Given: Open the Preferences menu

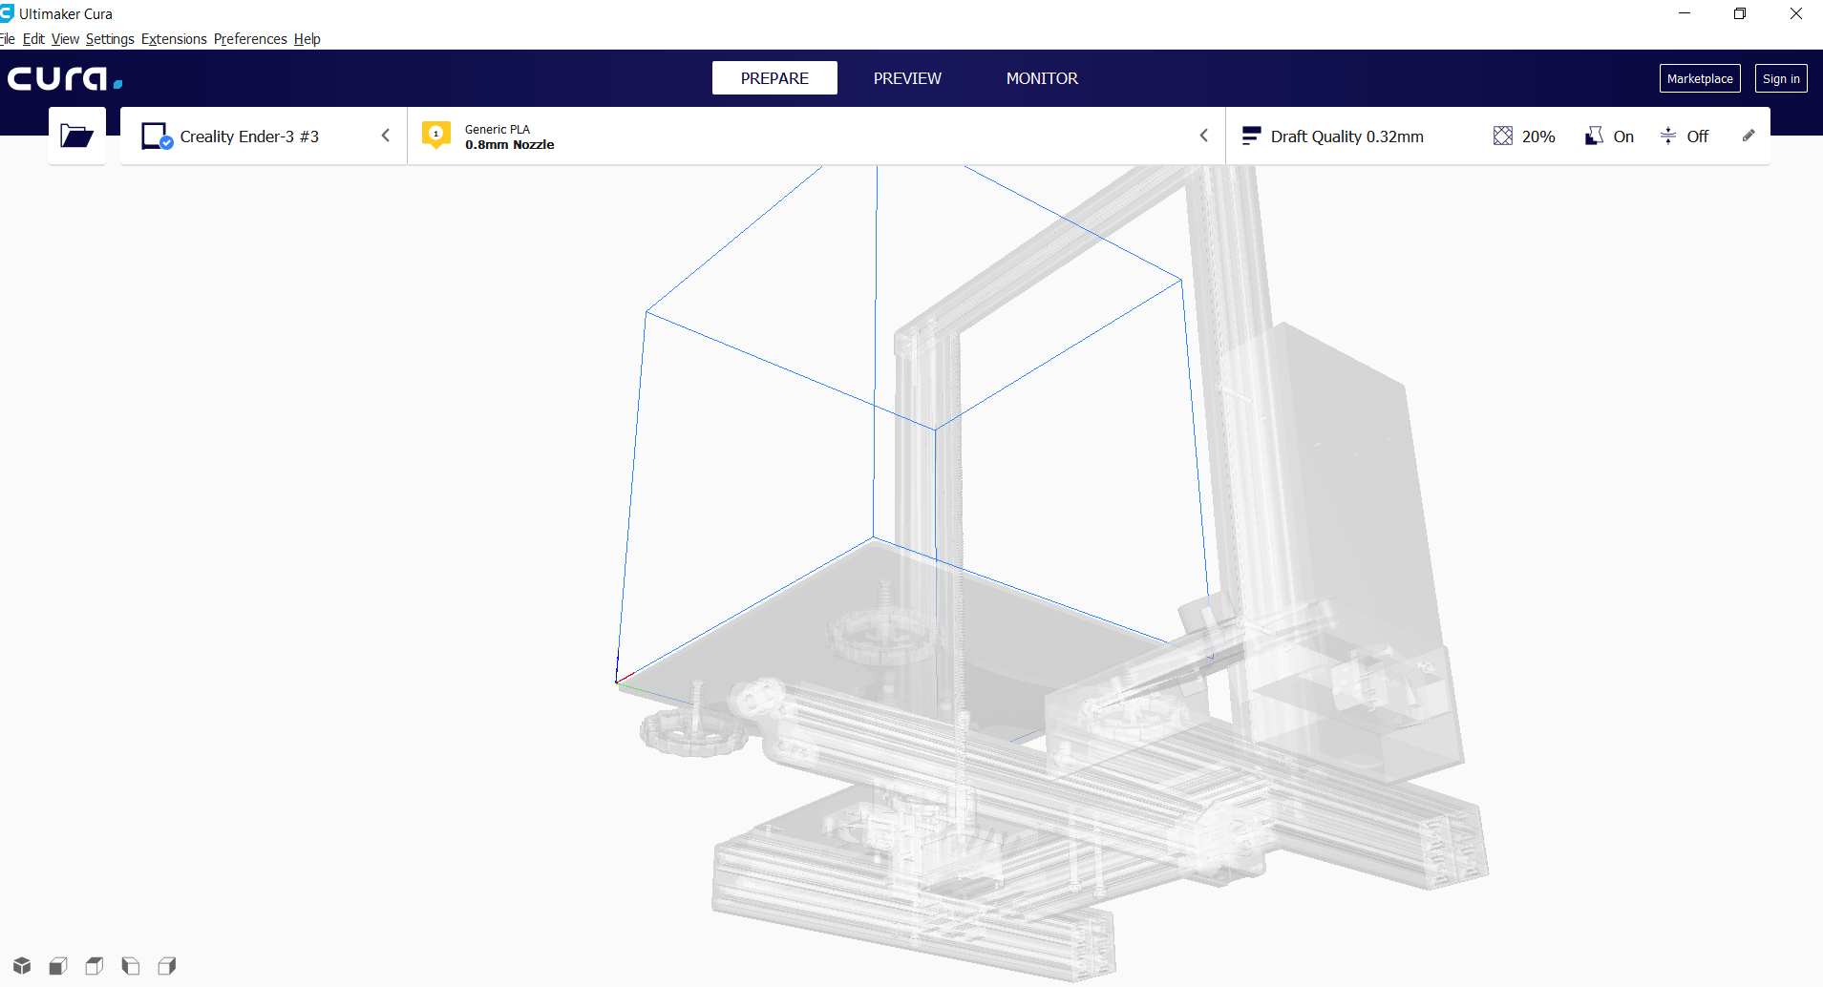Looking at the screenshot, I should 250,39.
